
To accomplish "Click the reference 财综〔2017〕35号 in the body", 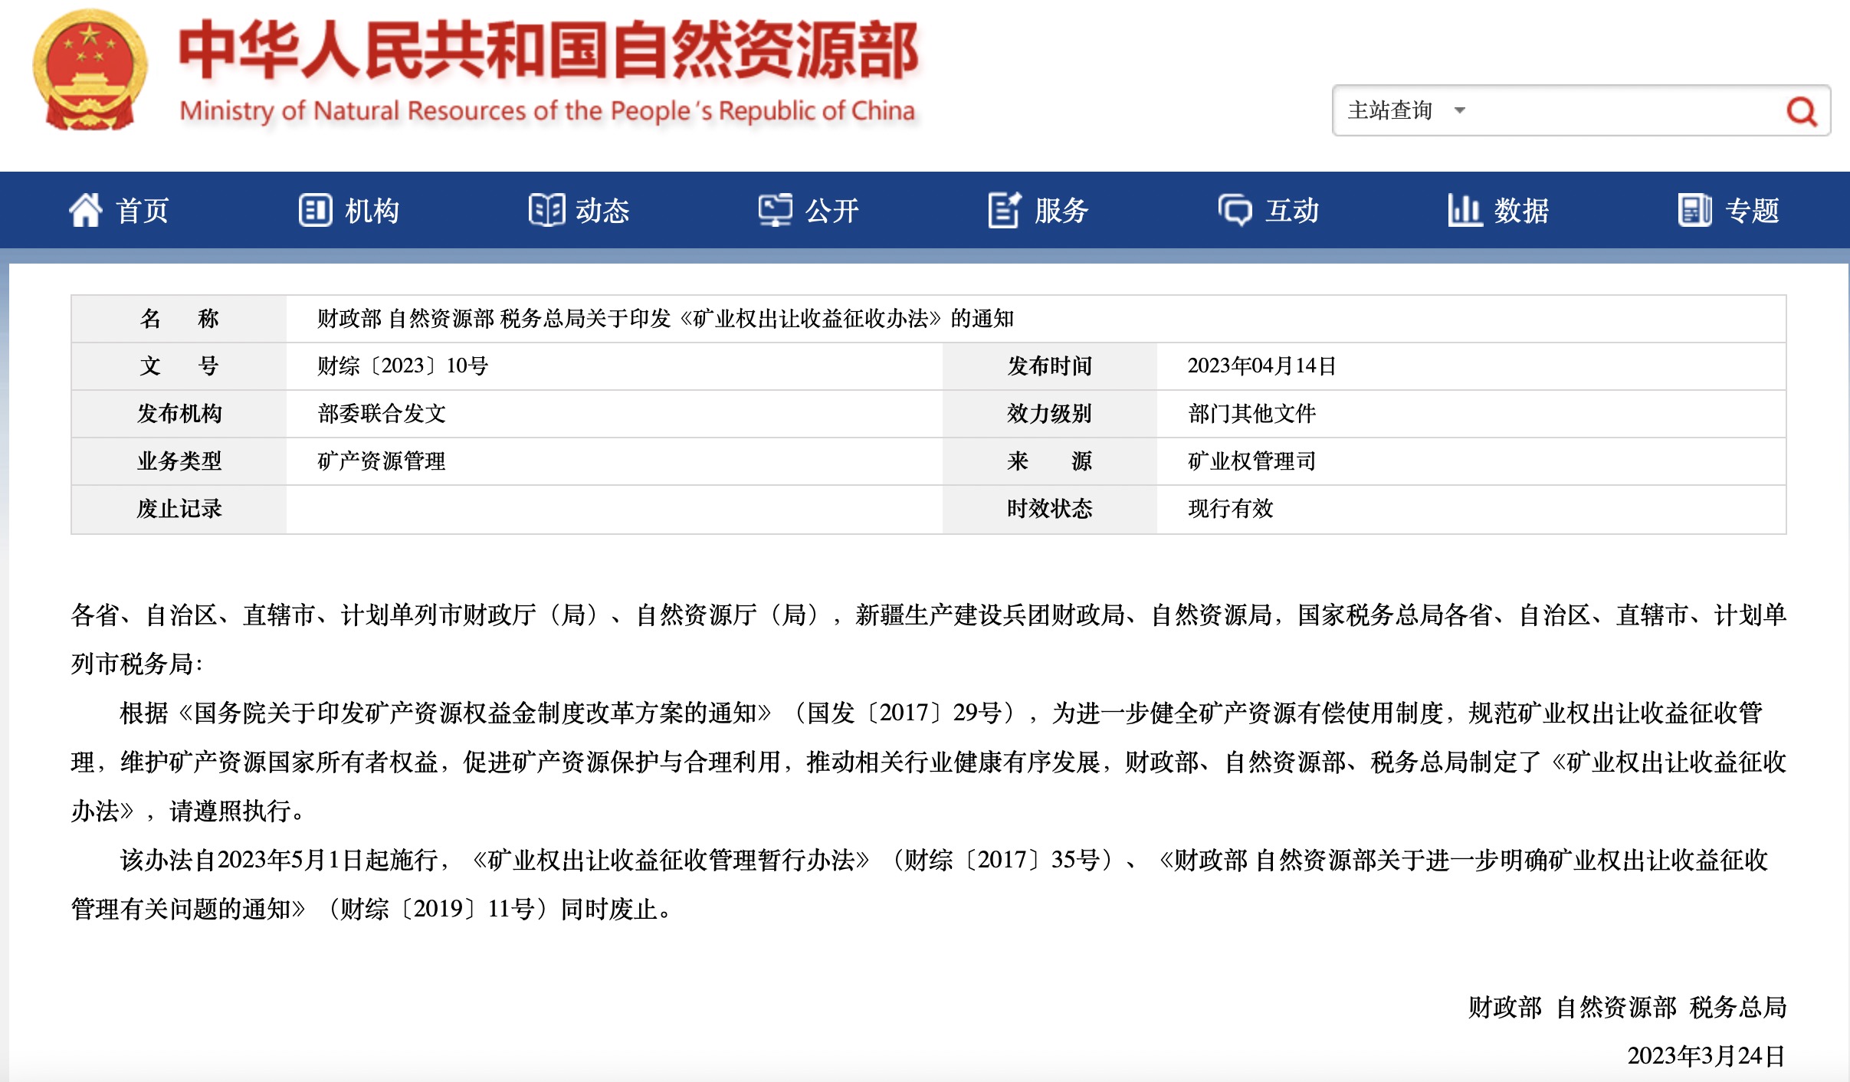I will [1002, 861].
